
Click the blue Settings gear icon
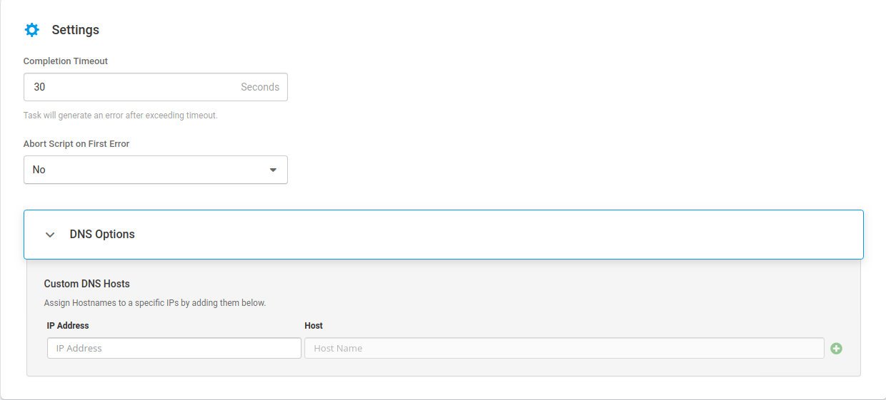click(x=32, y=30)
